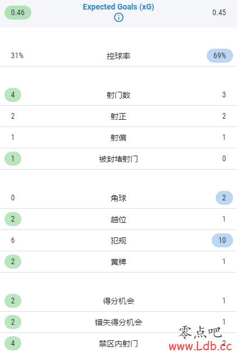This screenshot has width=237, height=352.
Task: Click the 69% possession blue badge
Action: [x=220, y=55]
